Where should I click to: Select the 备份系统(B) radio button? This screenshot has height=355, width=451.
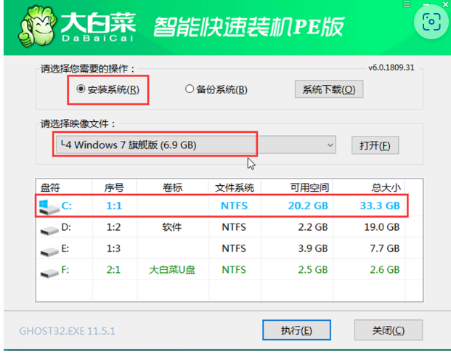pos(190,89)
